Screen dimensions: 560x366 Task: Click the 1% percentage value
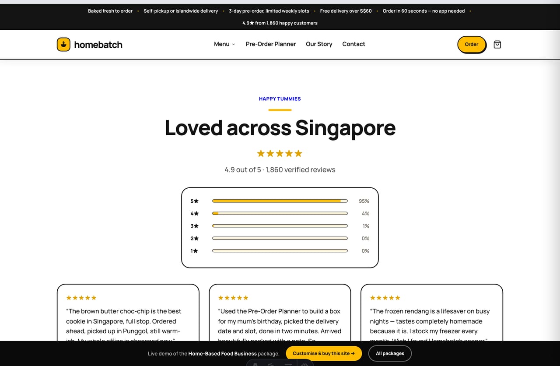[x=366, y=226]
